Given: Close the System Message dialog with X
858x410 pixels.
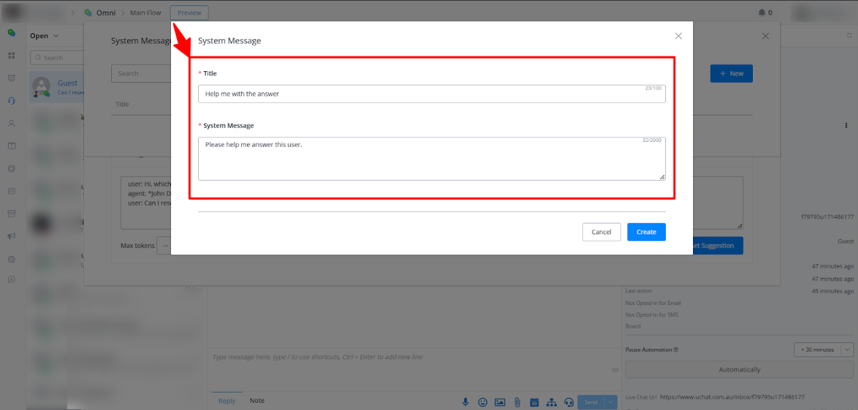Looking at the screenshot, I should tap(678, 36).
